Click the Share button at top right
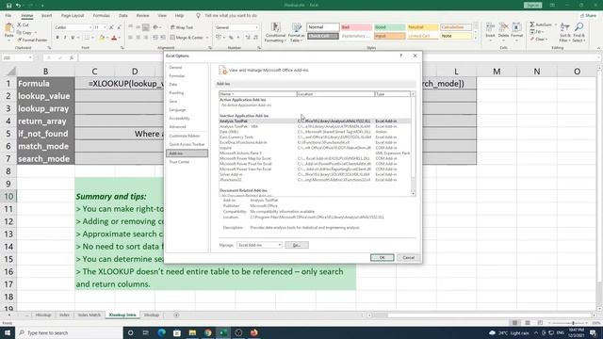 [x=588, y=16]
